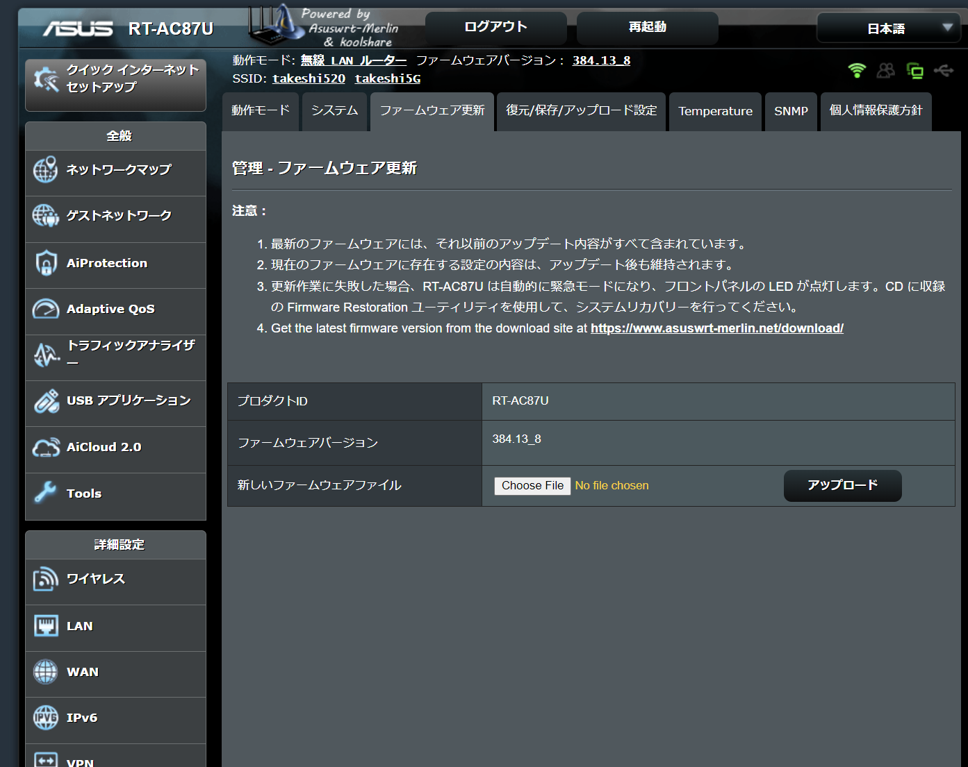The height and width of the screenshot is (767, 968).
Task: Open ネットワークマップ menu label
Action: 119,169
